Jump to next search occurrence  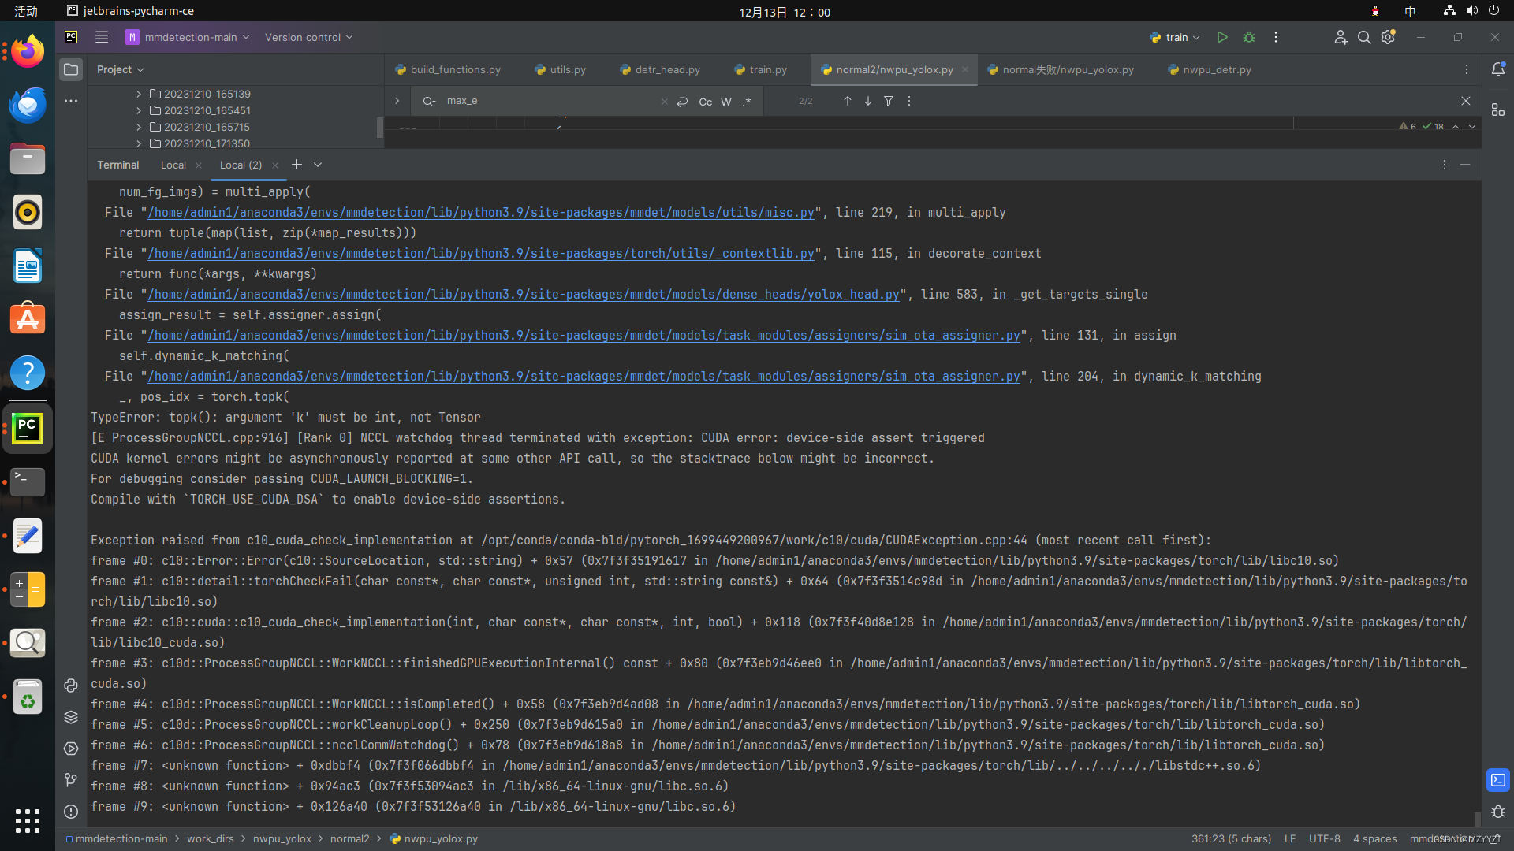868,101
